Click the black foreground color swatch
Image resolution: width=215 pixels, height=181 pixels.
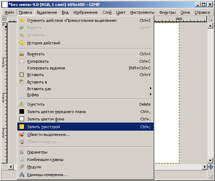click(x=22, y=112)
